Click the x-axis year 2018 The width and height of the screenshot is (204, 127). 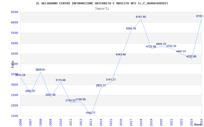pyautogui.click(x=141, y=122)
